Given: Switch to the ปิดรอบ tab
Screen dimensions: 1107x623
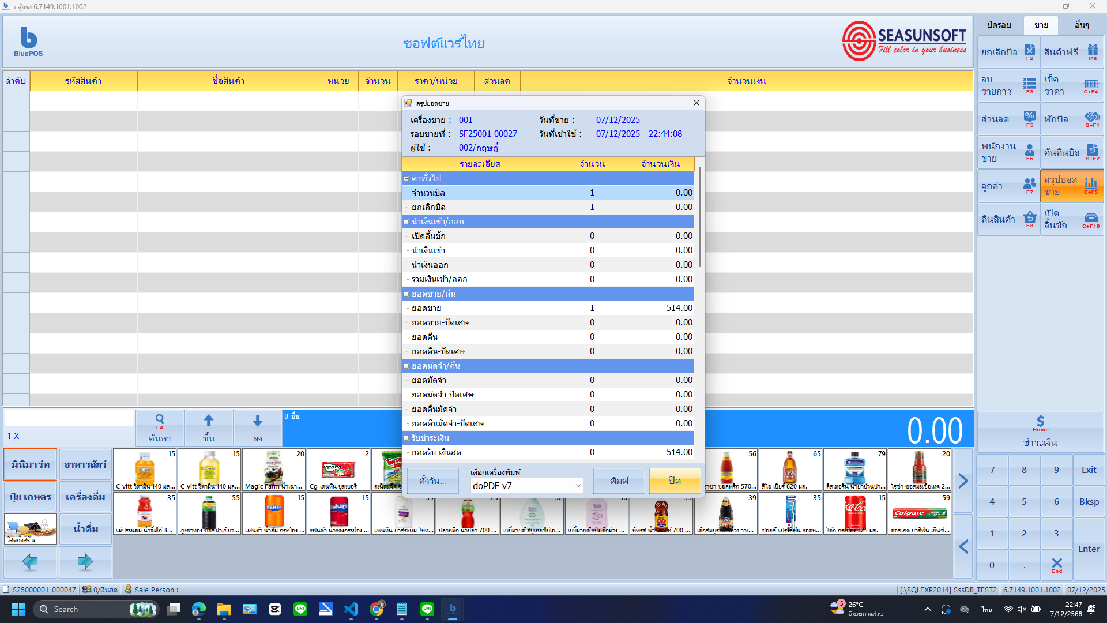Looking at the screenshot, I should pos(999,25).
